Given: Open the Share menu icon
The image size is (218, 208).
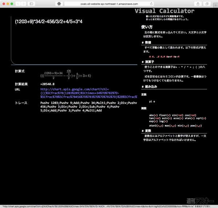Looking at the screenshot, I should coord(198,4).
